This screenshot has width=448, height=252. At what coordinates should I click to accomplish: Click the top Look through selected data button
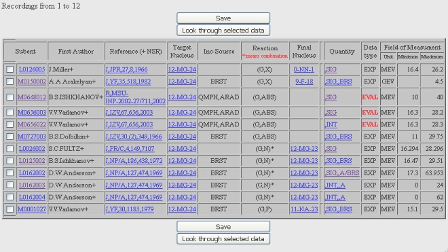click(223, 31)
